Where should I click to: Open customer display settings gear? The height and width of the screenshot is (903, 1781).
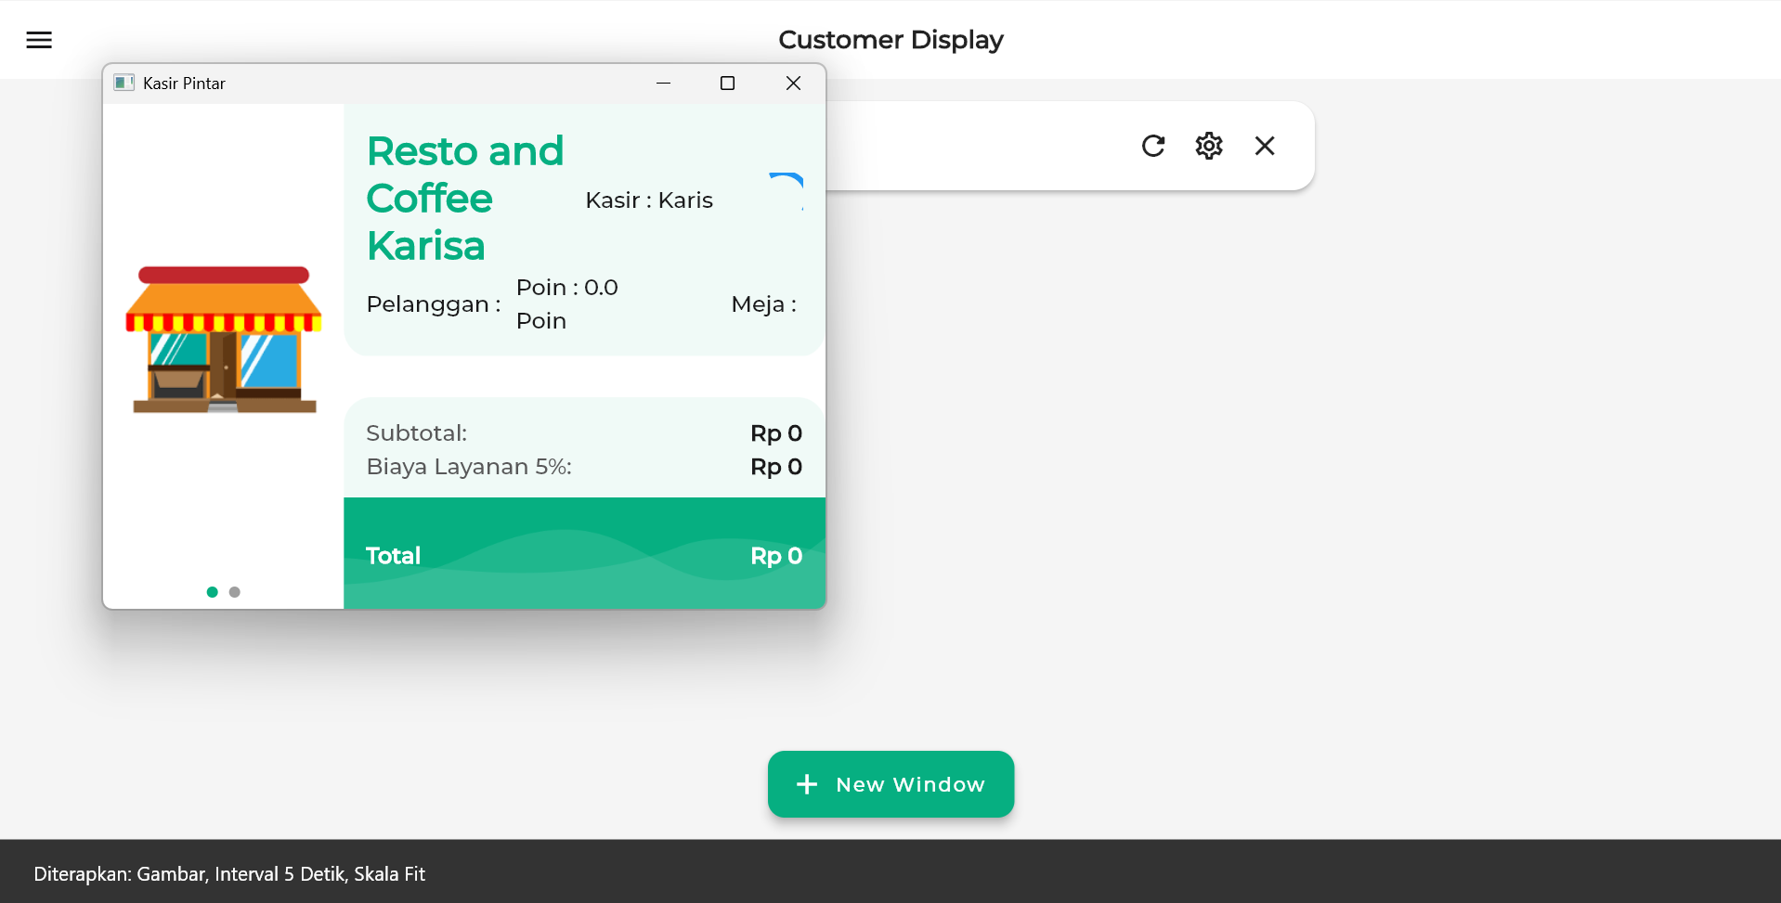coord(1208,146)
